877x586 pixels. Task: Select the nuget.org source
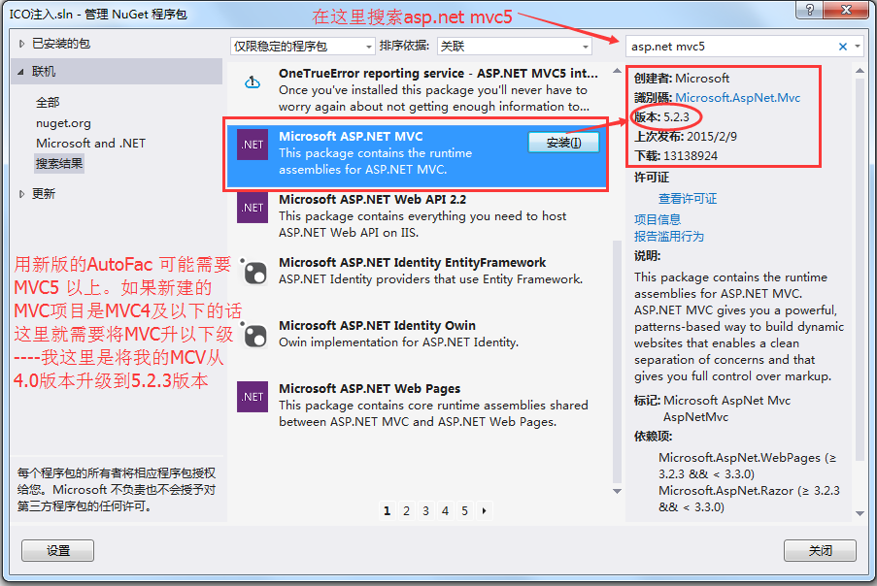pyautogui.click(x=63, y=123)
